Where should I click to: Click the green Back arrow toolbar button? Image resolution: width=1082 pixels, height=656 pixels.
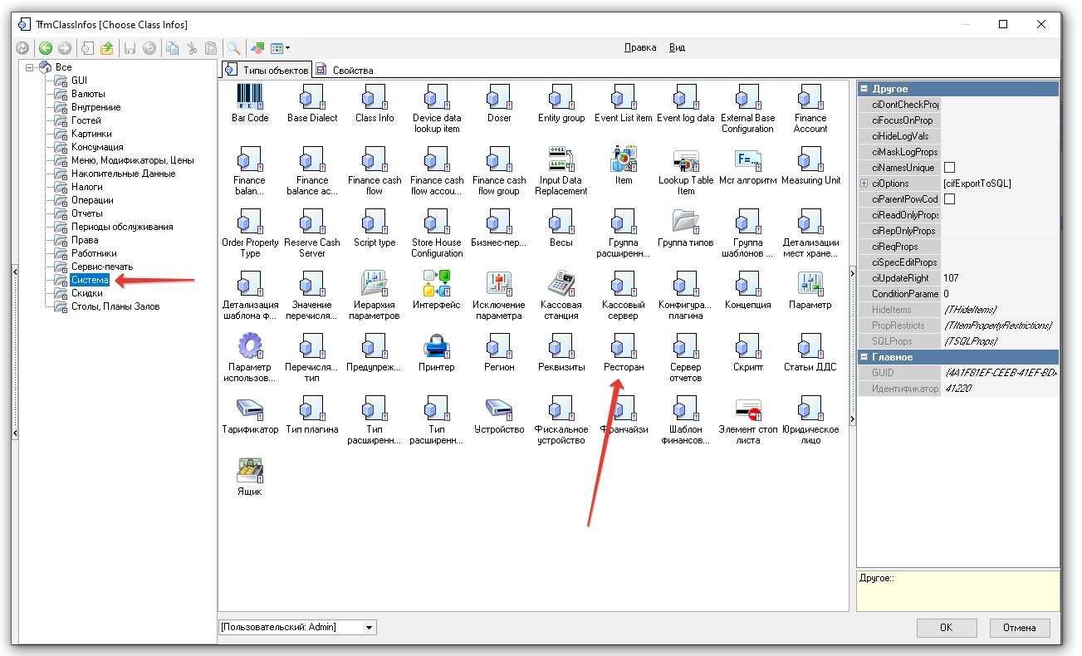pos(45,48)
